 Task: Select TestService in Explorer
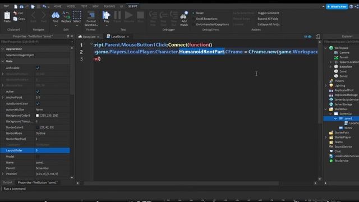[x=341, y=161]
